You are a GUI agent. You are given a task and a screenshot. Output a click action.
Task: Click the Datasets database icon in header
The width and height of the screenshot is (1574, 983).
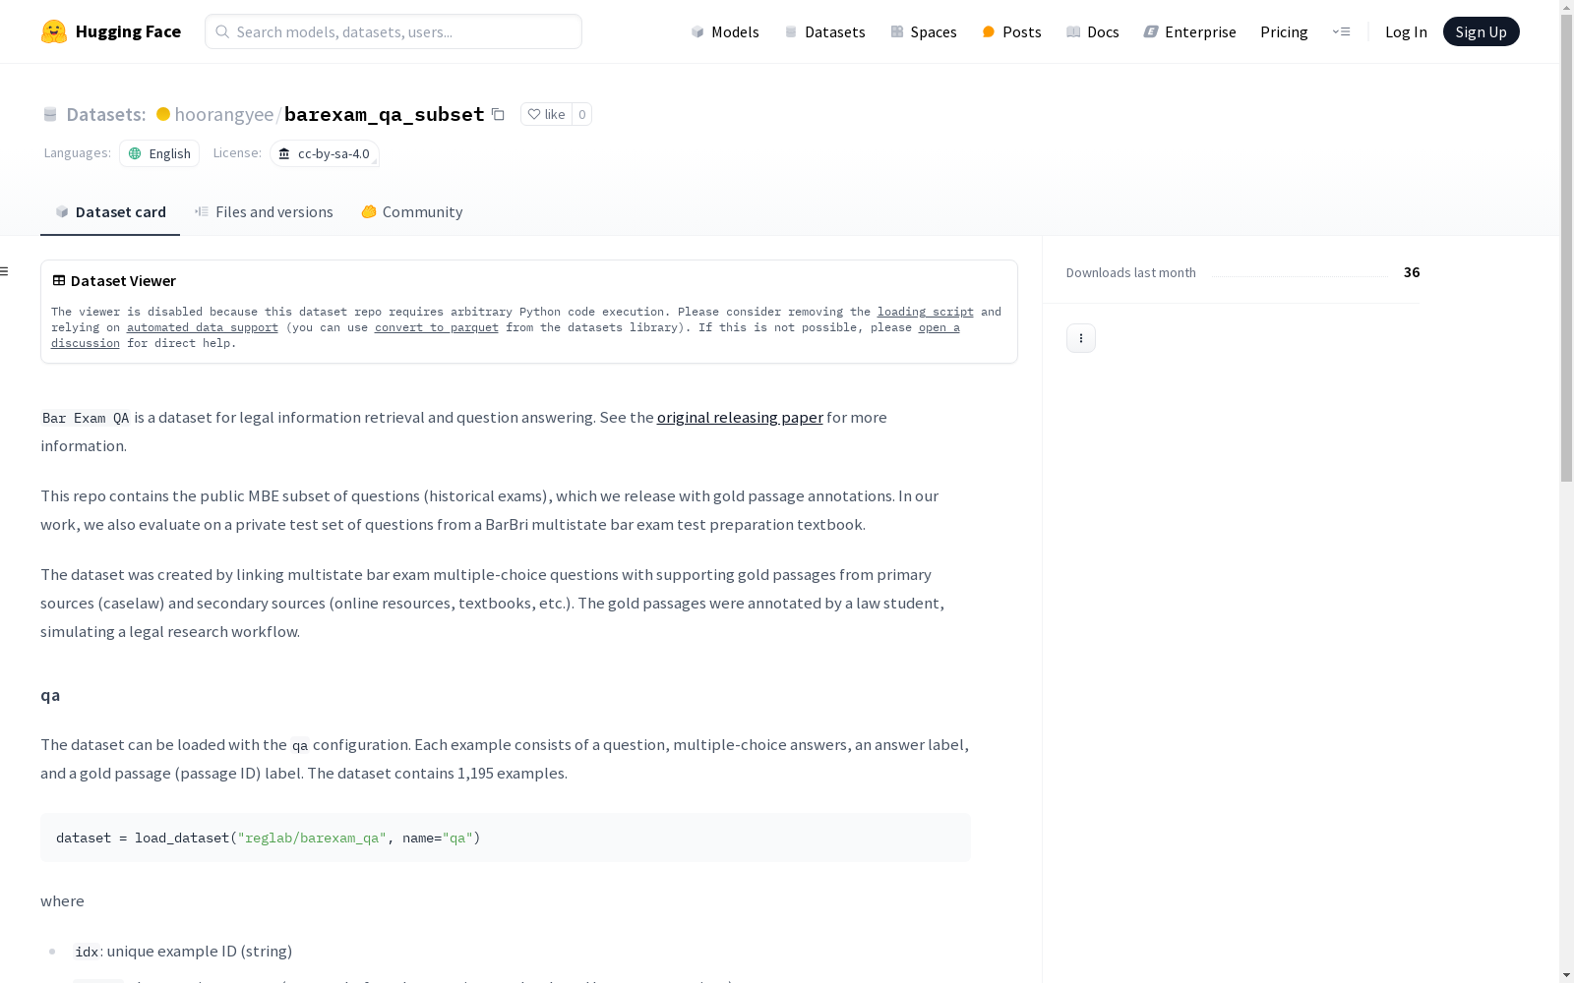pyautogui.click(x=50, y=115)
